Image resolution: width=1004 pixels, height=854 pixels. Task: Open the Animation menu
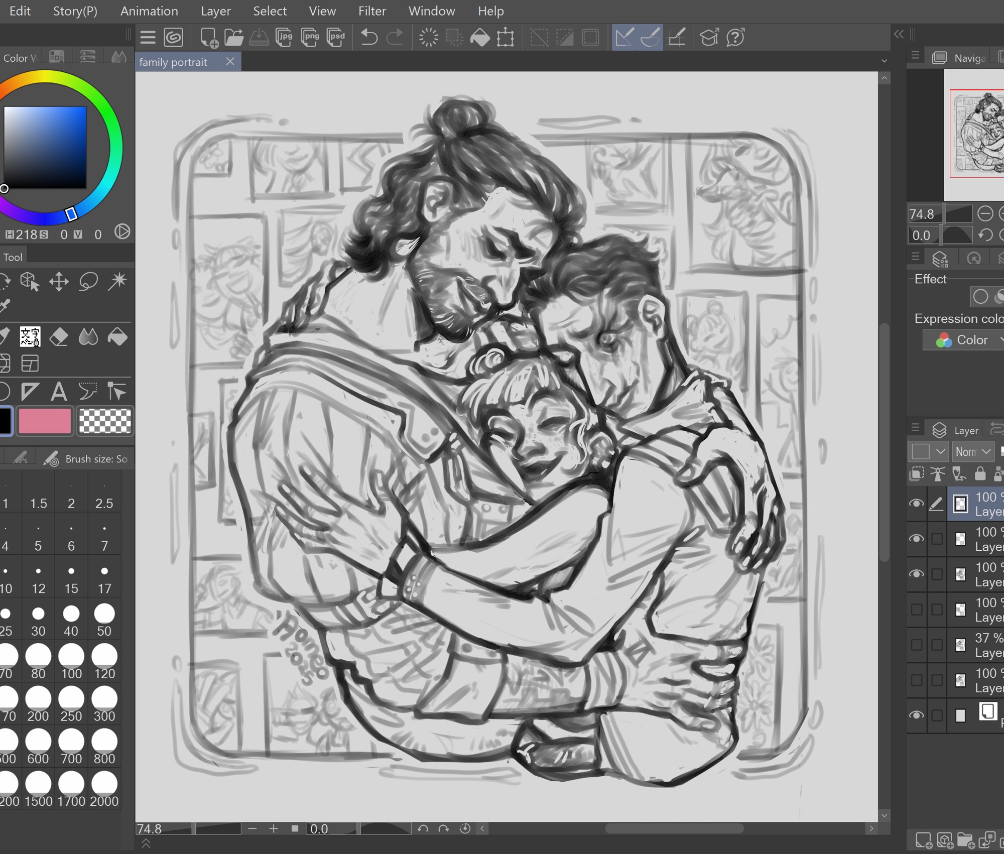click(149, 11)
